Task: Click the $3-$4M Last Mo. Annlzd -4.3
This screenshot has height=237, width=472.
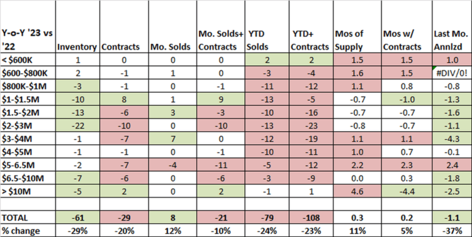Action: click(x=451, y=139)
